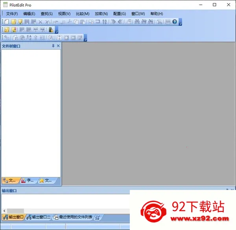The image size is (236, 230).
Task: Open the 文件(F) menu
Action: 12,14
